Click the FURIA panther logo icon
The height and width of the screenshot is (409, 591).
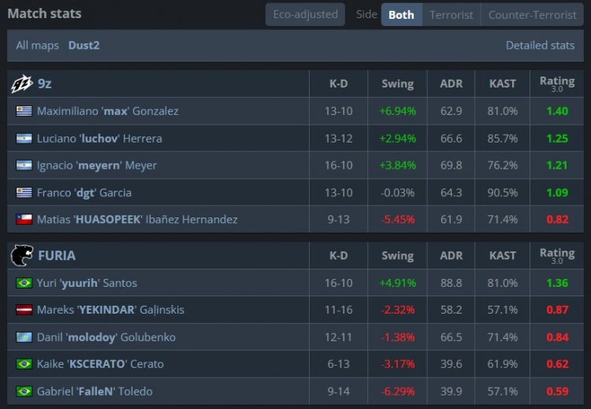(22, 255)
